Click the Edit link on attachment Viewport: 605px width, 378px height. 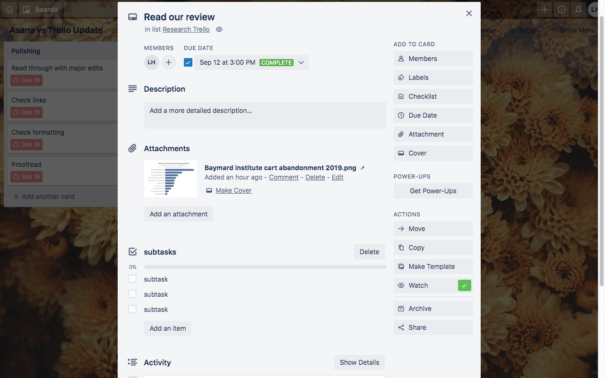[x=337, y=177]
